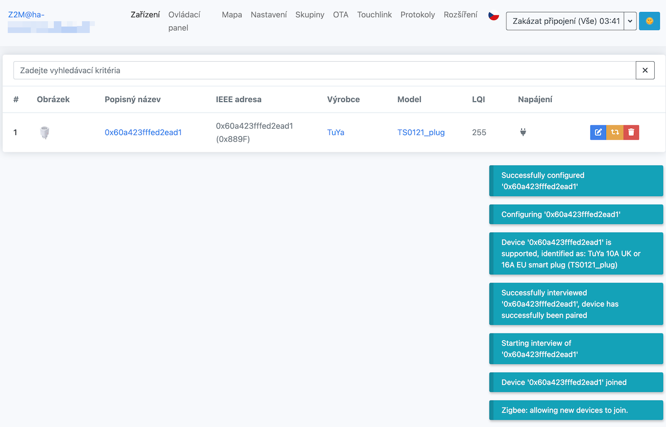Open the Skupiny page

coord(310,14)
